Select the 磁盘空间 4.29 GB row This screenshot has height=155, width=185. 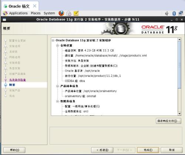tap(90, 50)
